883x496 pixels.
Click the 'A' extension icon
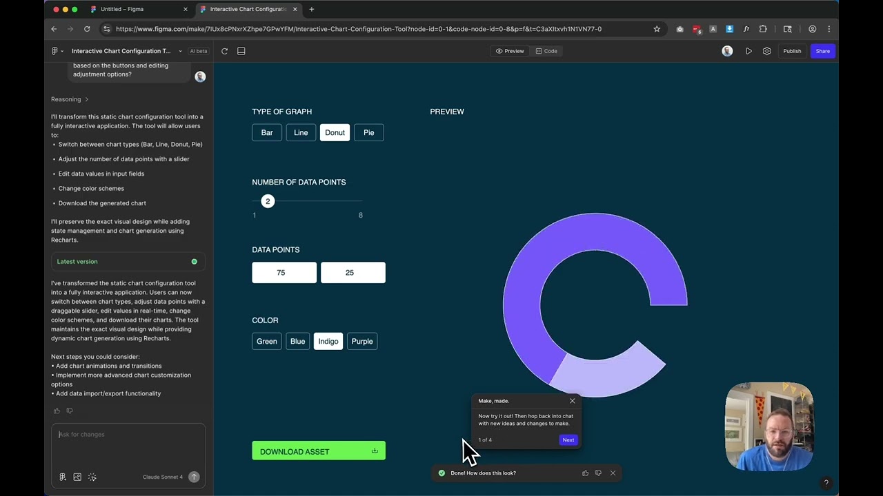pos(713,29)
